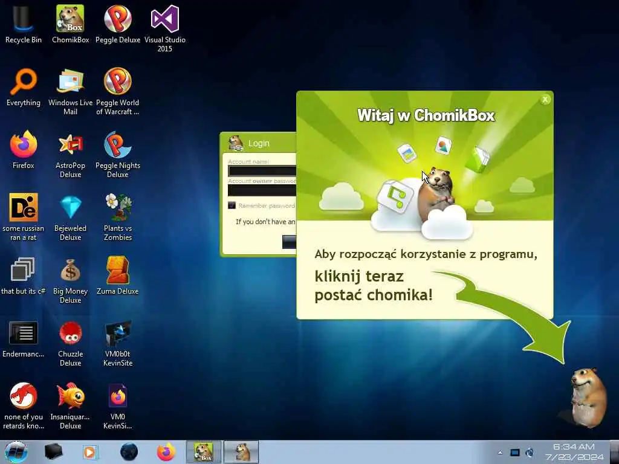This screenshot has height=464, width=619.
Task: Click the volume speaker tray icon
Action: 530,453
